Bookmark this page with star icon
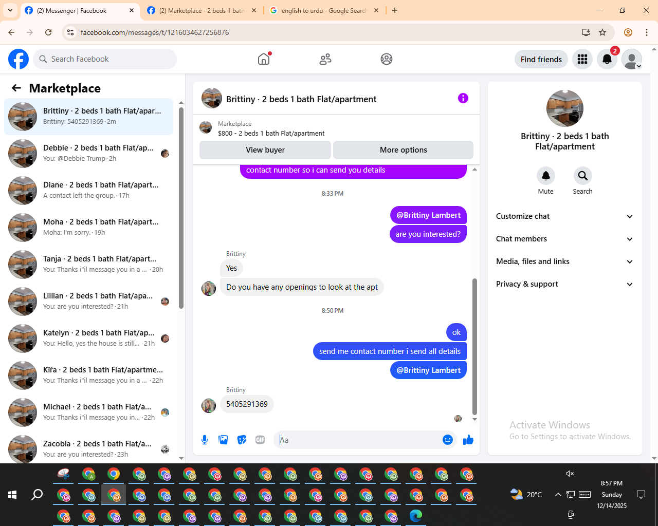This screenshot has width=658, height=526. click(x=602, y=32)
